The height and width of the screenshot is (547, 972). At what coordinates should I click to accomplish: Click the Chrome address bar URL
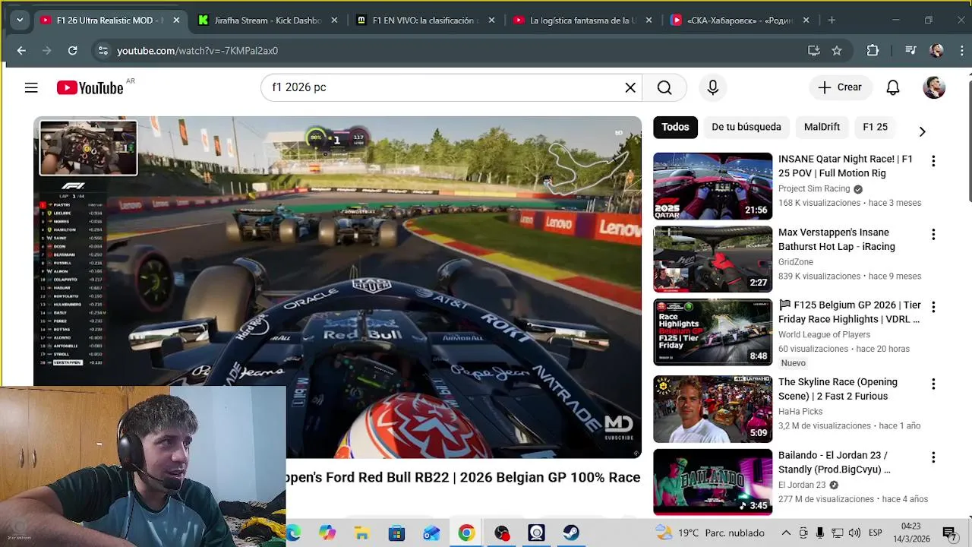click(x=197, y=51)
